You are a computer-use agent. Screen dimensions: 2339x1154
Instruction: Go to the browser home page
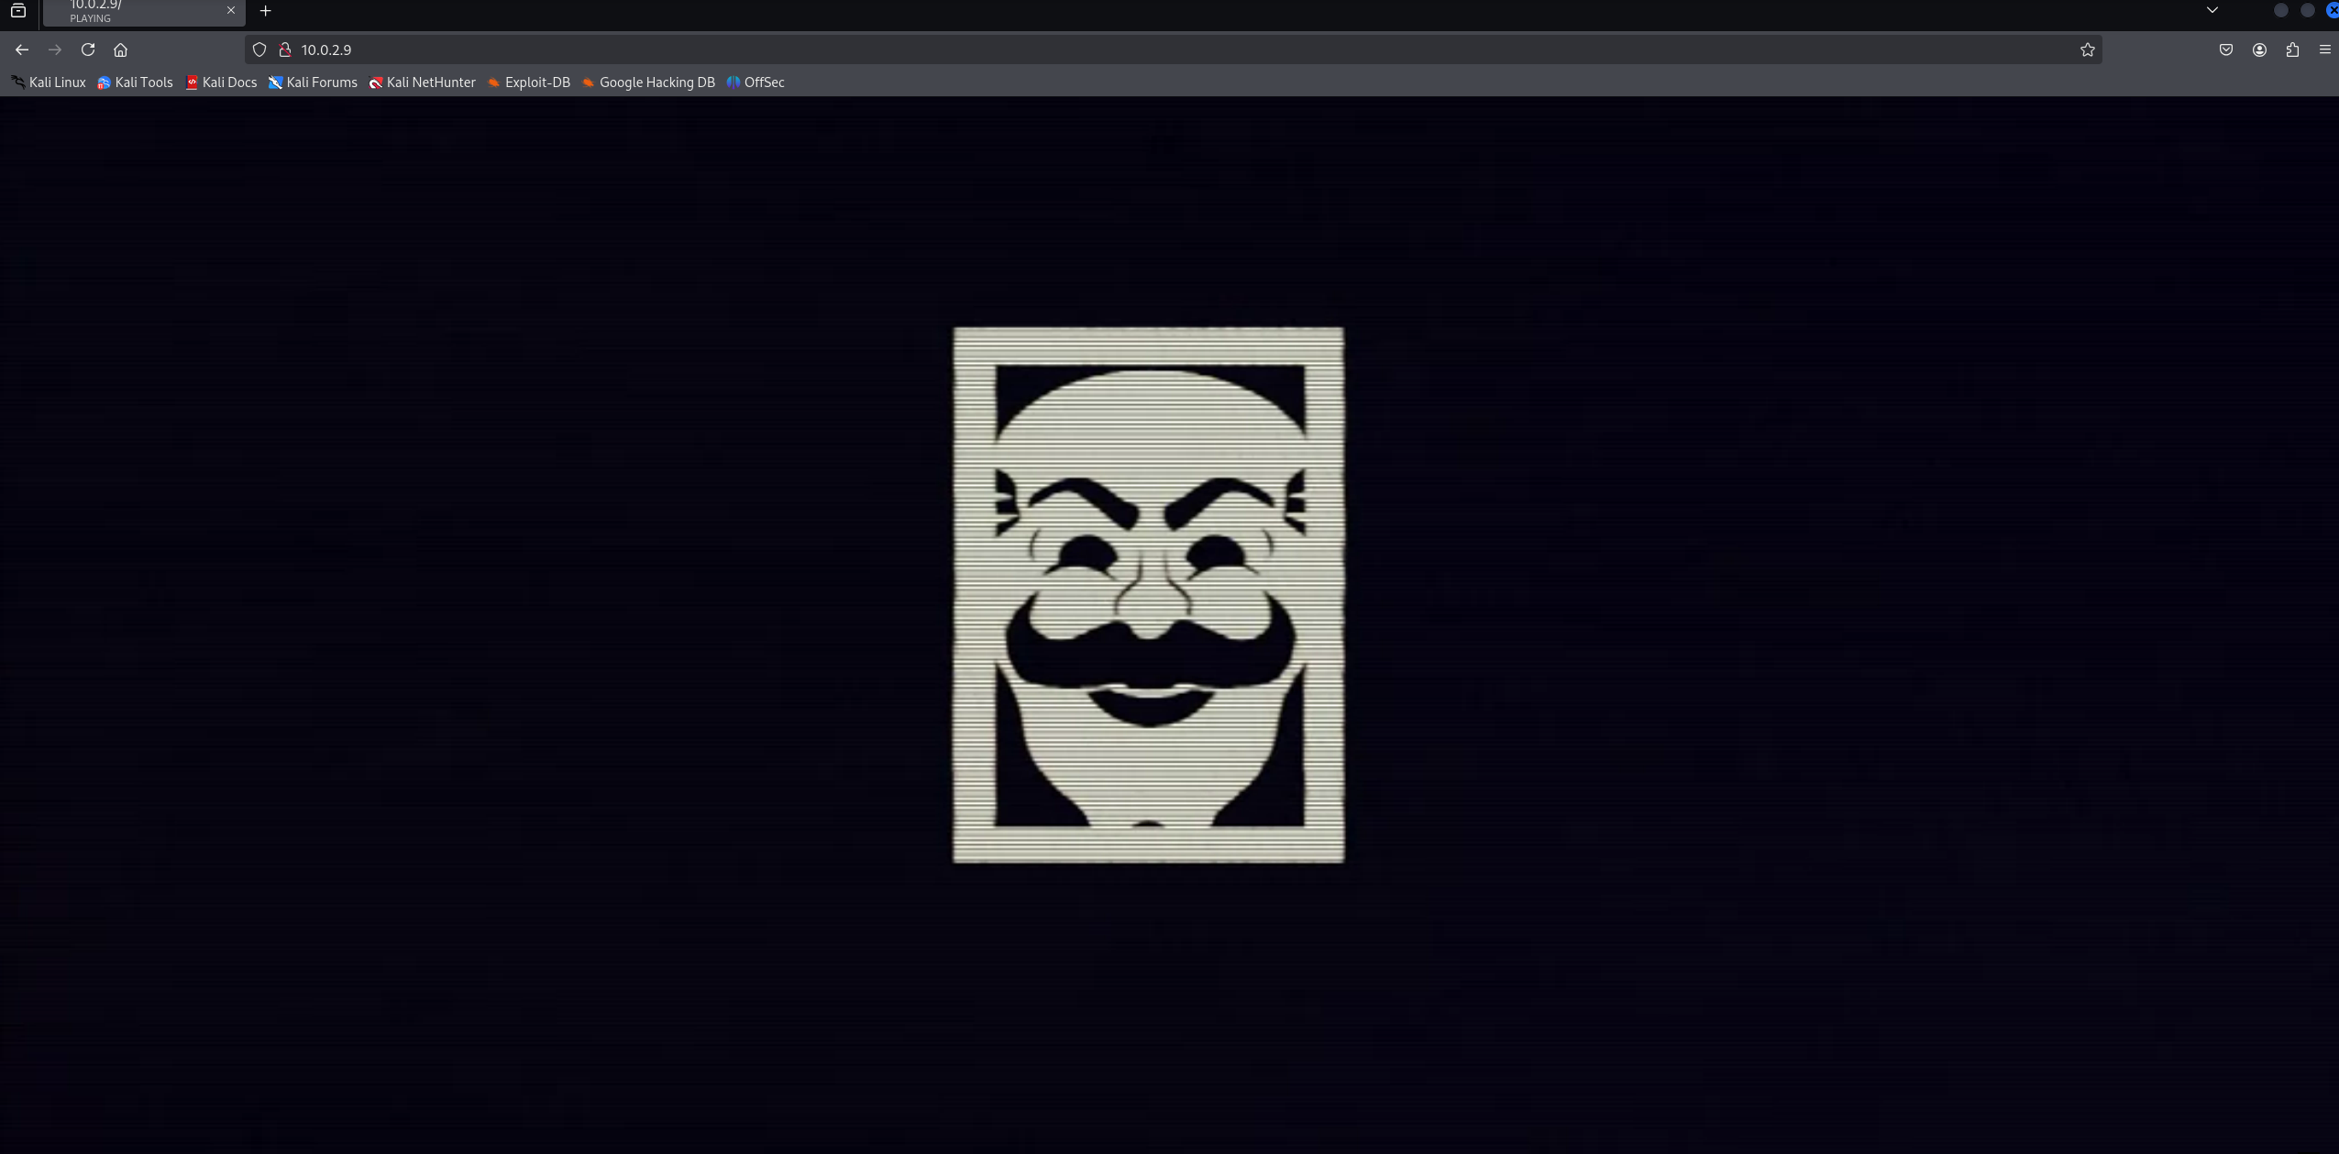click(x=120, y=49)
